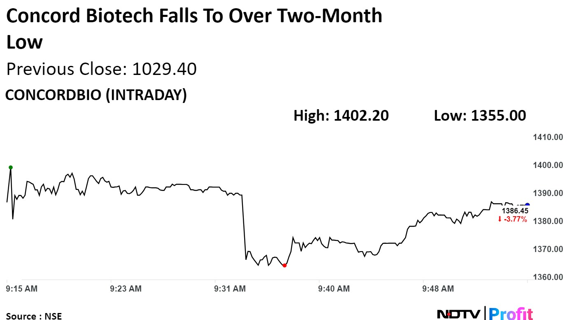Click the Source : NSE attribution
The image size is (569, 320).
tap(34, 316)
